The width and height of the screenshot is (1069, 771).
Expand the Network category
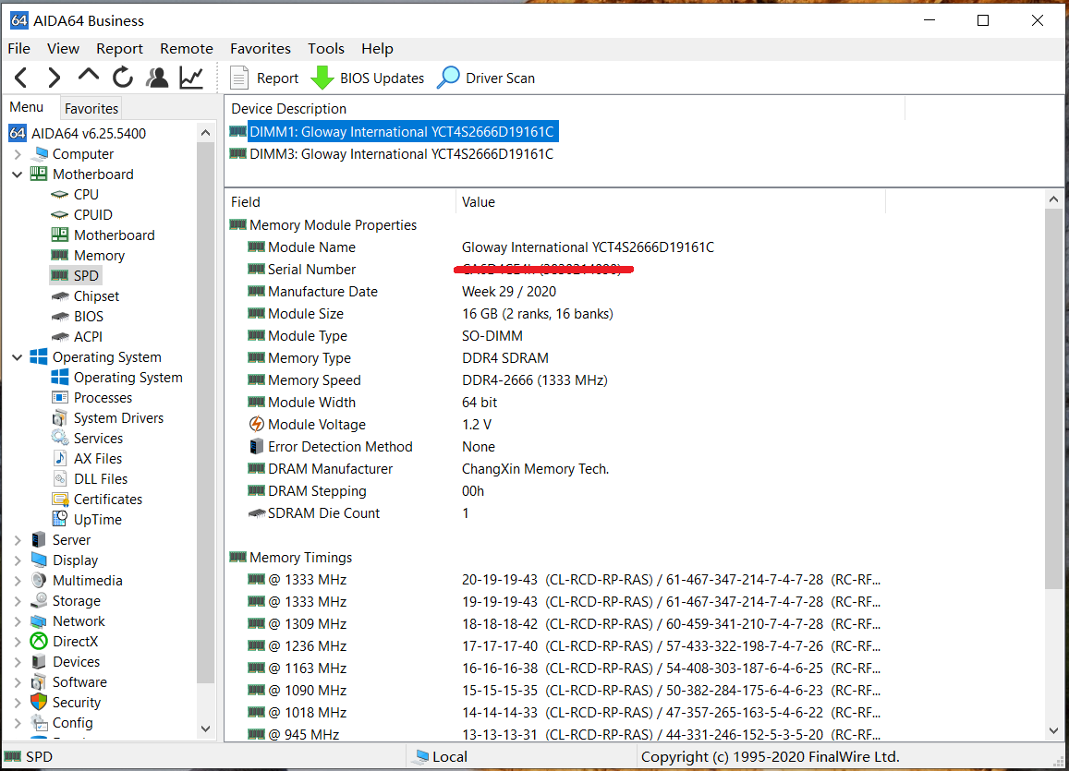[18, 620]
